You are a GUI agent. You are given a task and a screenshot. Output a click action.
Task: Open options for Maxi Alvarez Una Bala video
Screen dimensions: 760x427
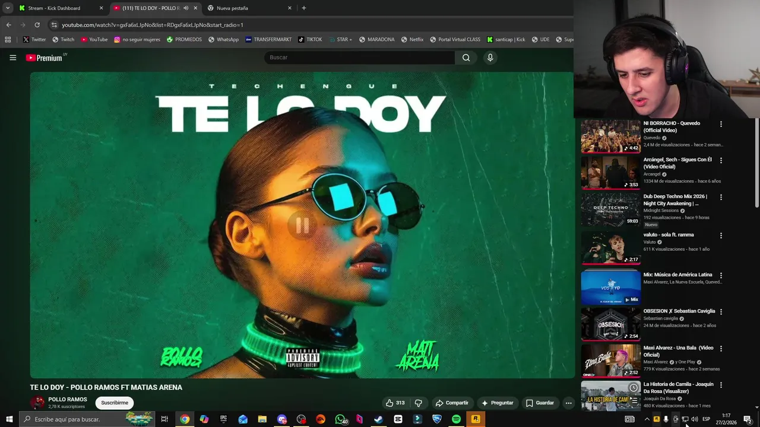click(721, 348)
